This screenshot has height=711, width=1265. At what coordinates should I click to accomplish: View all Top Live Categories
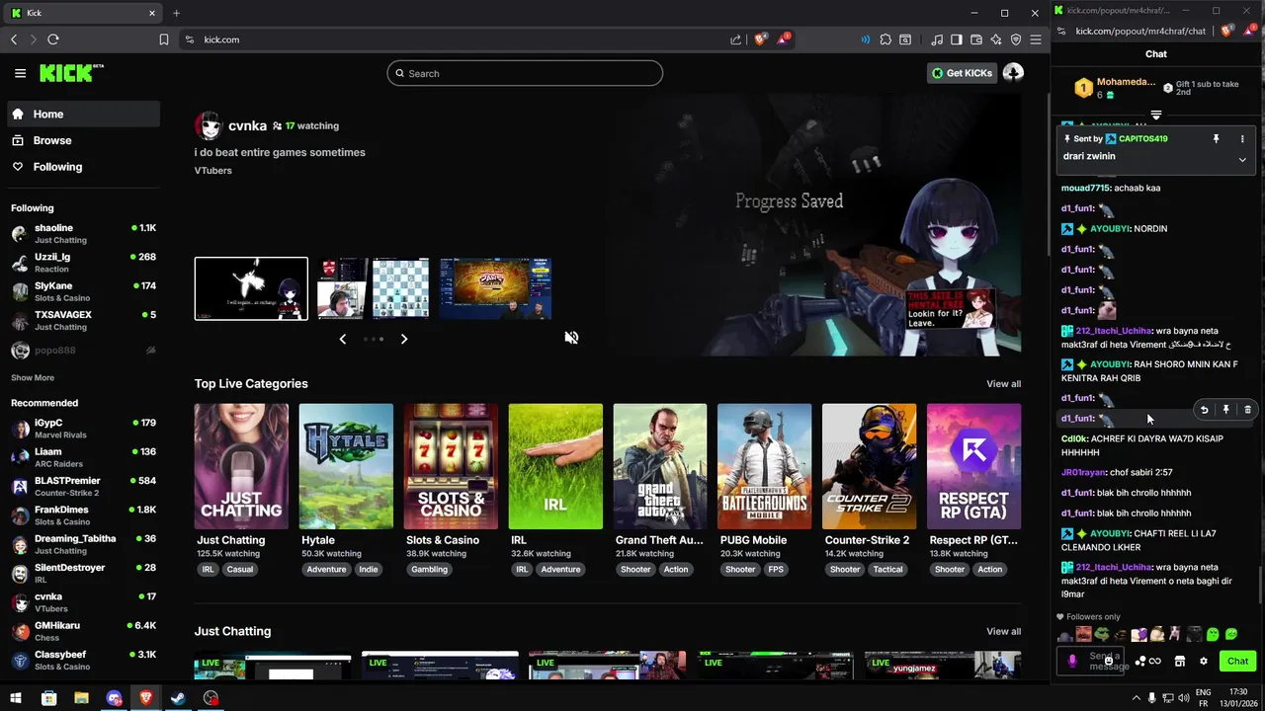pos(1003,384)
